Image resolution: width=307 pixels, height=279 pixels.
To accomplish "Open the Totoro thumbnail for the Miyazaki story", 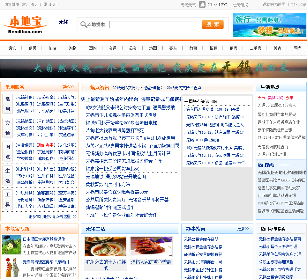I will 12,245.
